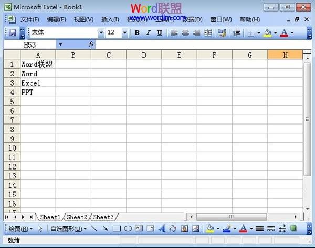Viewport: 315px width, 248px height.
Task: Click the formula bar input
Action: click(x=203, y=44)
